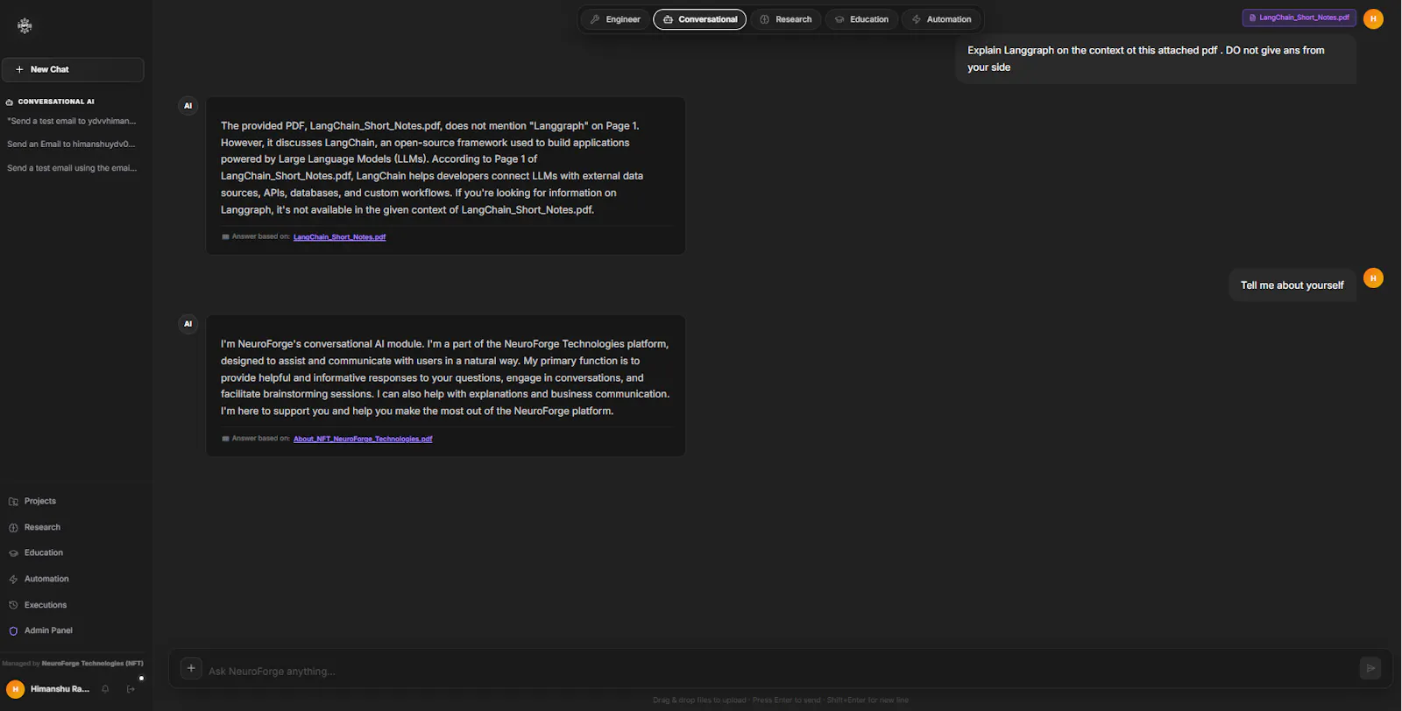Click the "Tell me about yourself" message

(x=1292, y=285)
